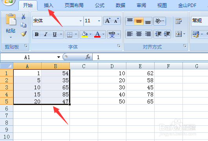Screen dimensions: 208x141
Task: Decrease indent icon
Action: 158,34
